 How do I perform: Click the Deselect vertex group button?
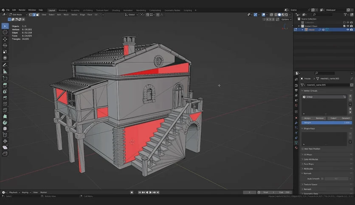346,118
